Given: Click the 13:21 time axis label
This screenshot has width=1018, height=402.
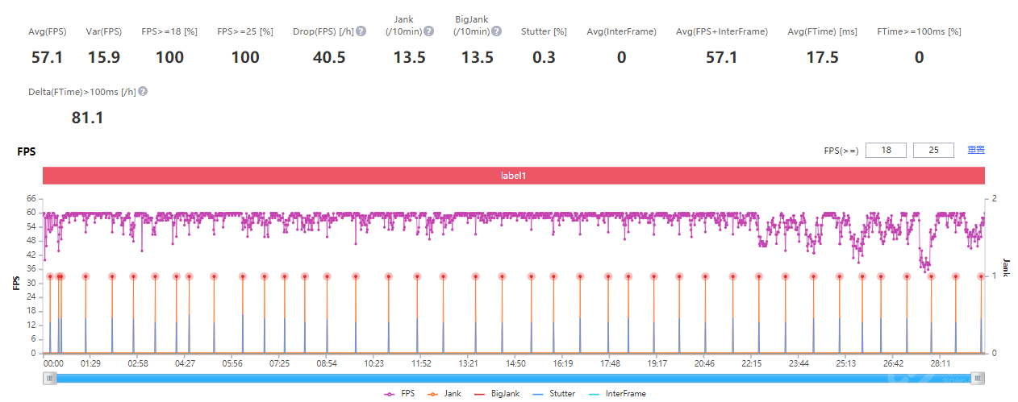Looking at the screenshot, I should pos(468,364).
